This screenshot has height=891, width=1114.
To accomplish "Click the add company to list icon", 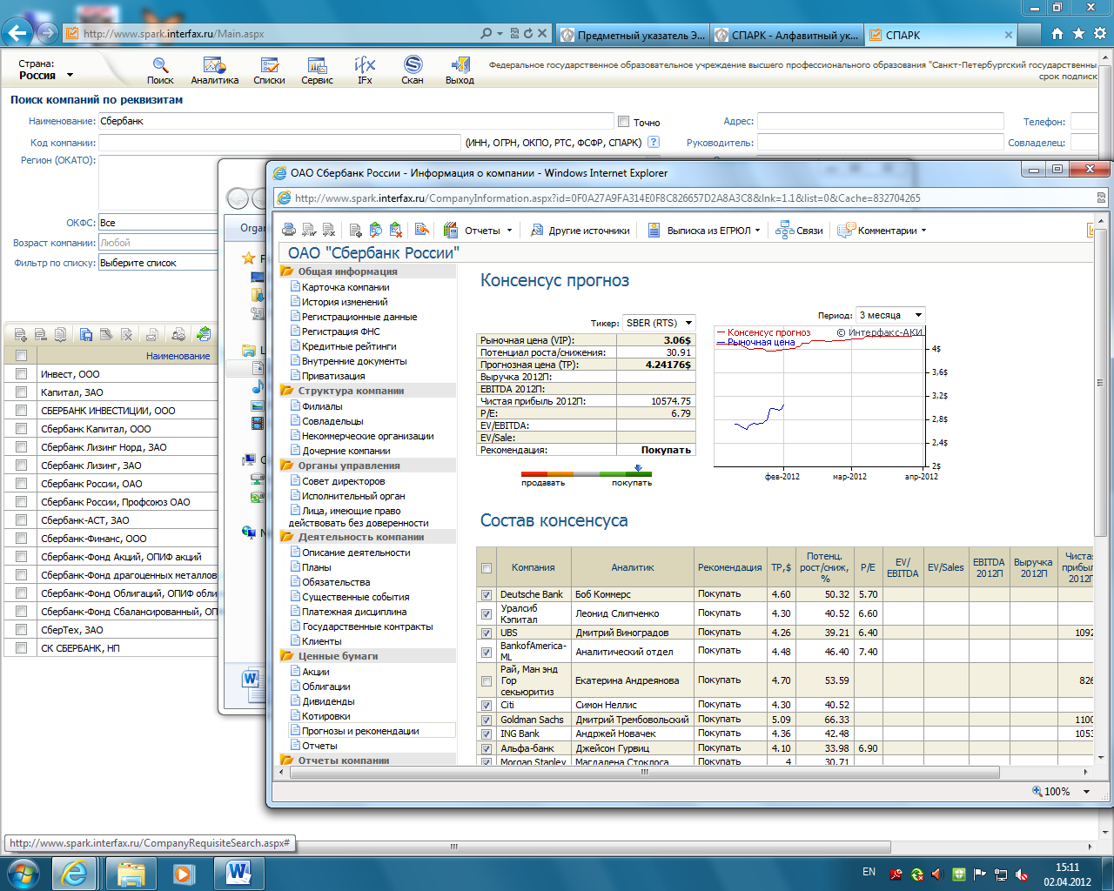I will [21, 334].
